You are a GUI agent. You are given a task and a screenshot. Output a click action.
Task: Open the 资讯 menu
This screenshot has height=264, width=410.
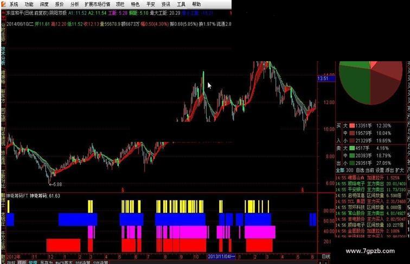pyautogui.click(x=165, y=4)
